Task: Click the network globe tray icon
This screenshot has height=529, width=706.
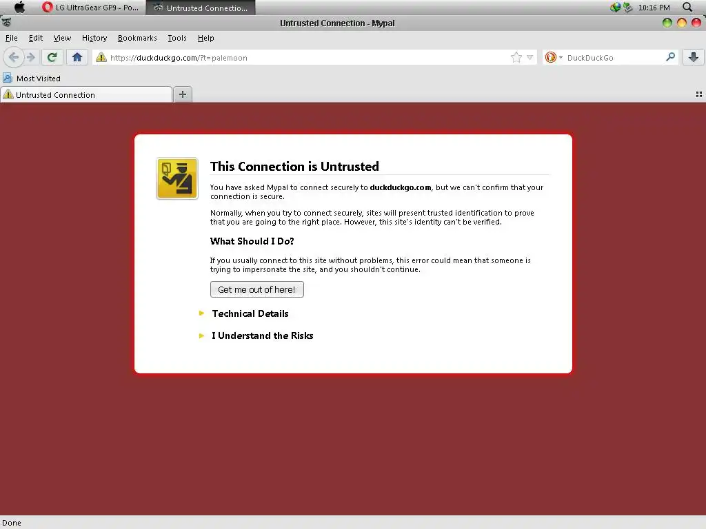Action: pos(615,7)
